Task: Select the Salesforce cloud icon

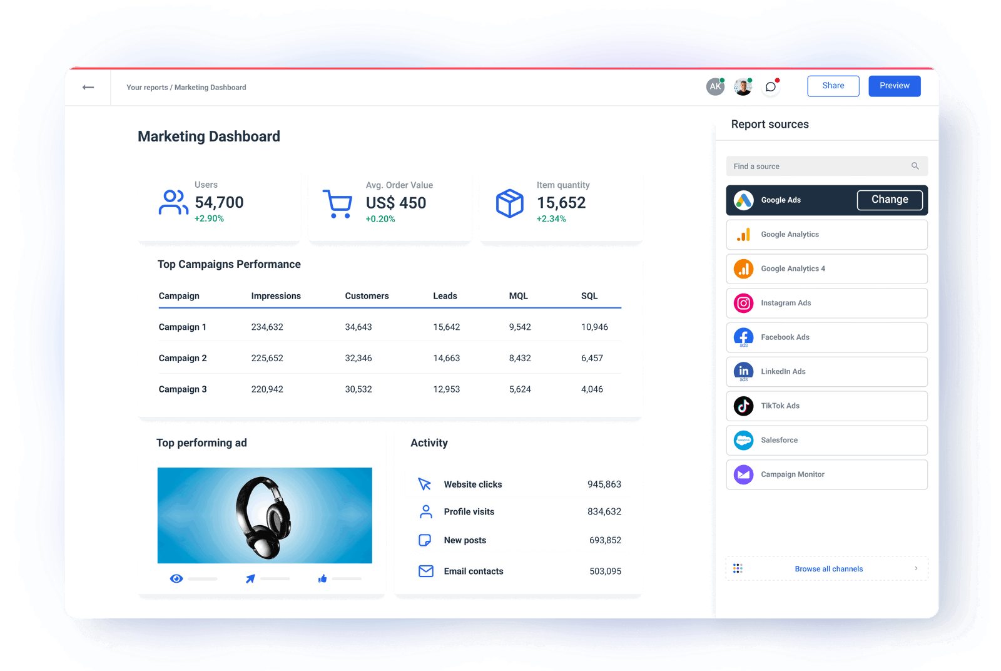Action: pos(743,440)
